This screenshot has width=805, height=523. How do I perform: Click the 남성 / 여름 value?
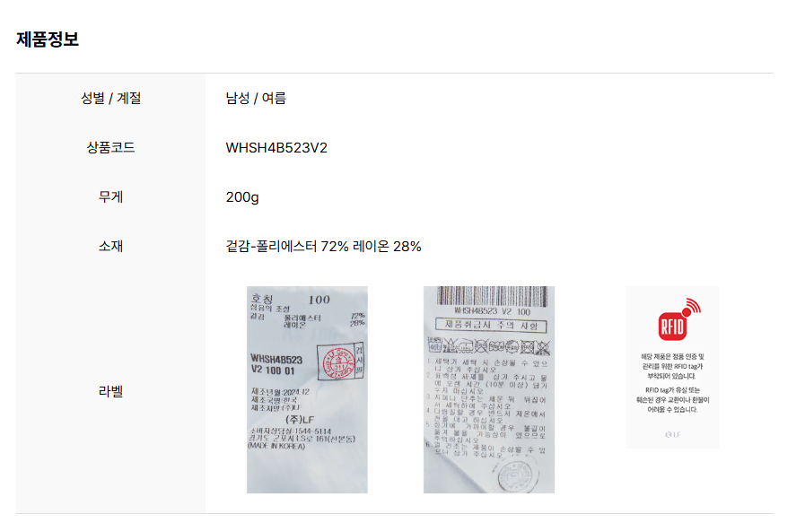coord(256,98)
